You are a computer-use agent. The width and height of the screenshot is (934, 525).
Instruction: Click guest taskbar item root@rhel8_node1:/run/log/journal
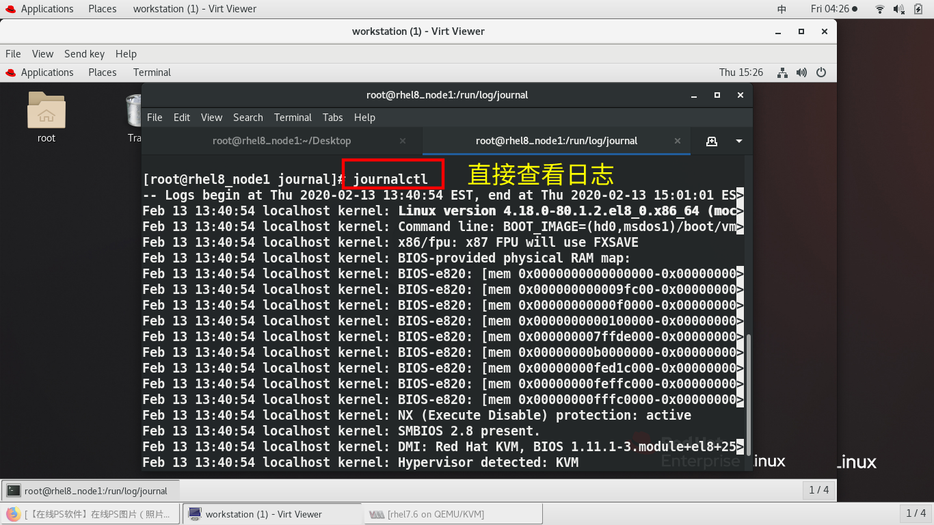[x=91, y=491]
